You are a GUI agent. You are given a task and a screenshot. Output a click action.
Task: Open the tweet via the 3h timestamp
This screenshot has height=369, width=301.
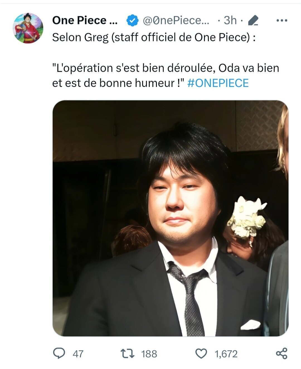point(230,20)
